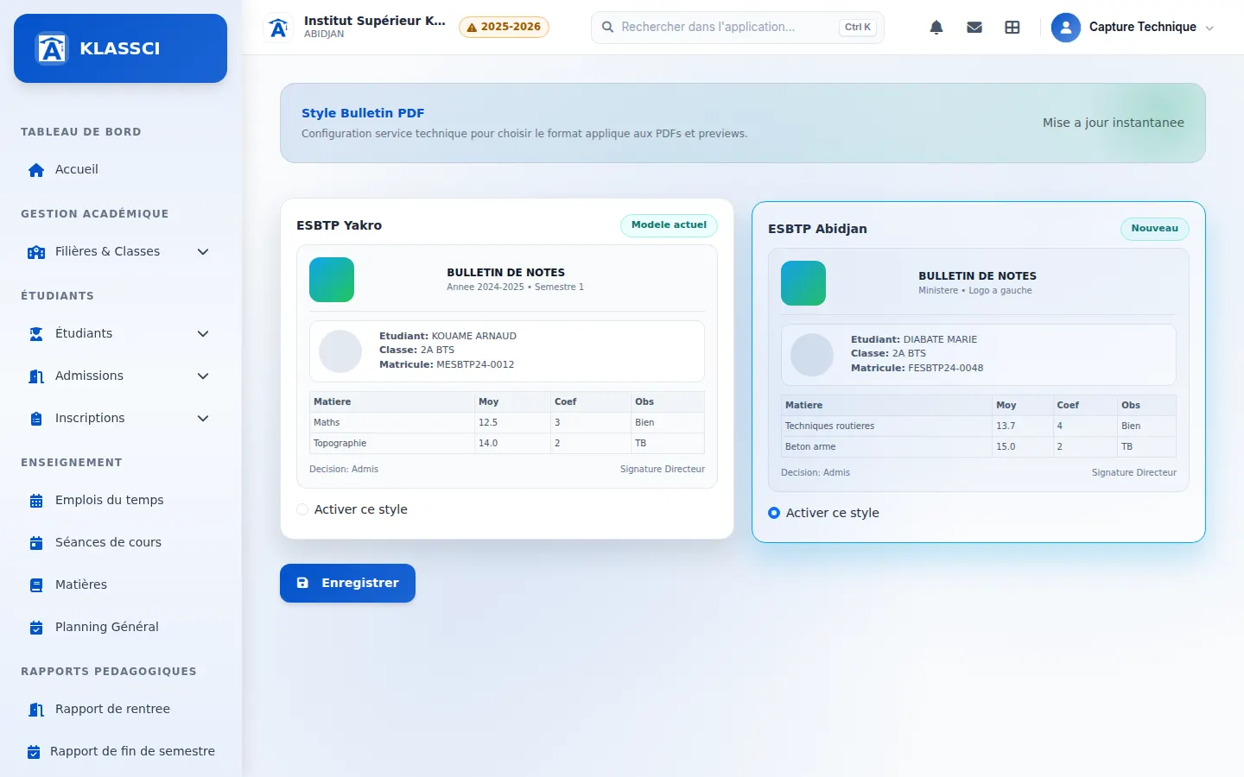Click the 'Nouveau' badge
1244x777 pixels.
(x=1155, y=229)
